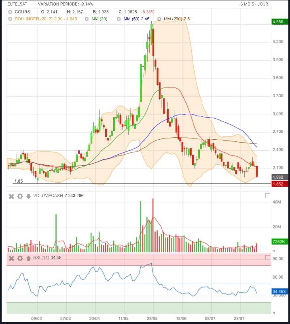Open VOLUMECASH panel settings gear
Screen dimensions: 290x324
pyautogui.click(x=20, y=196)
